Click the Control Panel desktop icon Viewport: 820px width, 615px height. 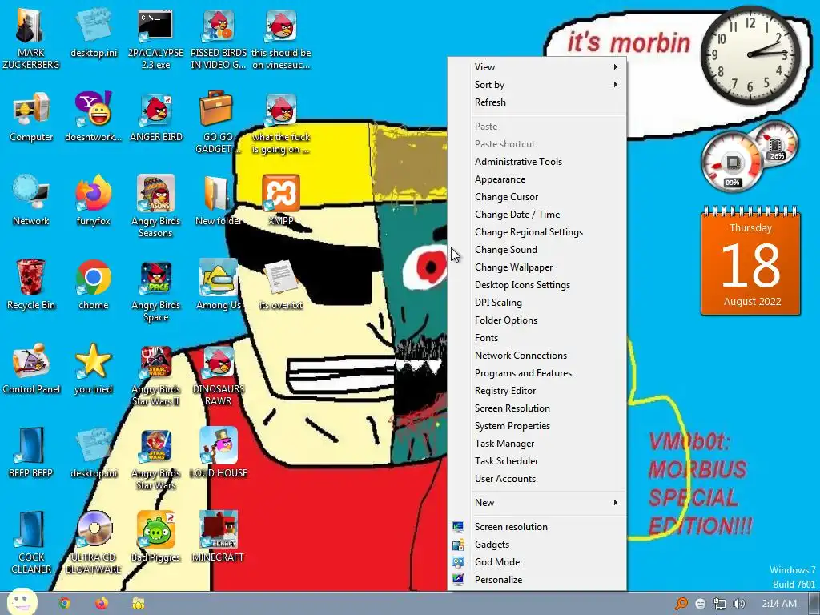tap(31, 368)
